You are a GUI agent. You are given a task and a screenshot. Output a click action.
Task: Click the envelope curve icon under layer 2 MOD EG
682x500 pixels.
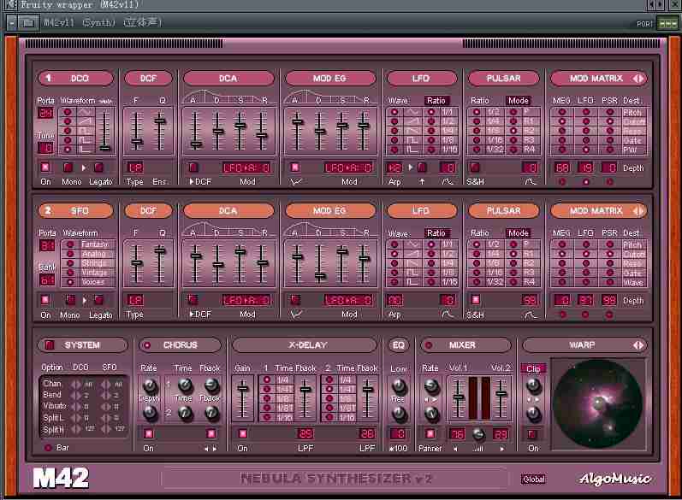pos(296,314)
